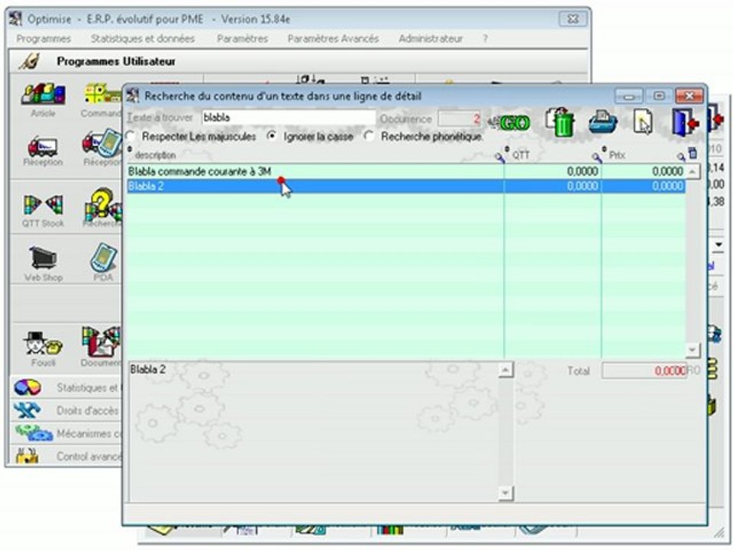Image resolution: width=733 pixels, height=550 pixels.
Task: Sort by Prix column arrows
Action: click(604, 150)
